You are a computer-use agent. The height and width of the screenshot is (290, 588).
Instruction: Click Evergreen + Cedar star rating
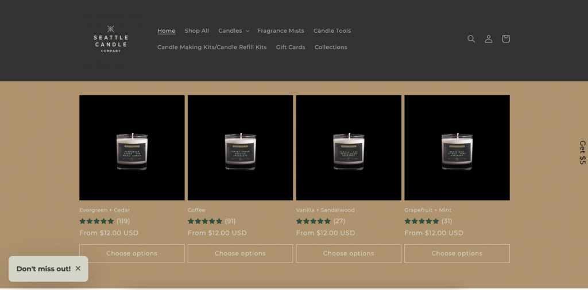(96, 221)
